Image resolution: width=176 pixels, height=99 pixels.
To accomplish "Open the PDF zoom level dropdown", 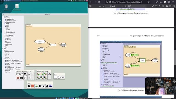I will tap(137, 6).
